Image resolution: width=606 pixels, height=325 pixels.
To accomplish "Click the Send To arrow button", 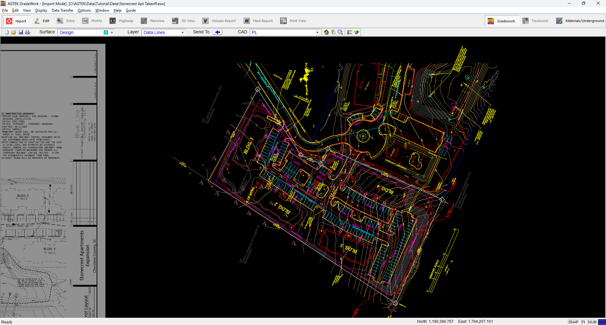I will point(217,32).
